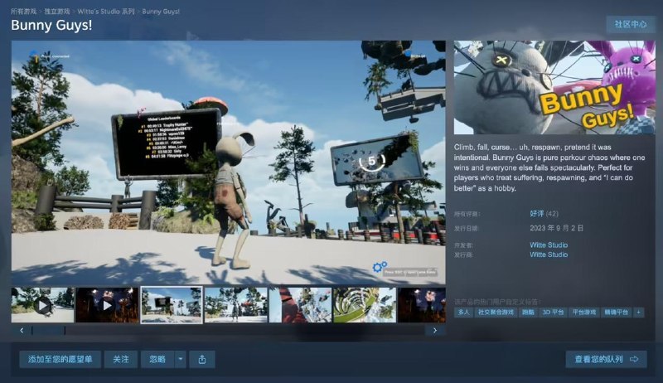The width and height of the screenshot is (663, 383).
Task: Open 查看您的队列 queue button
Action: (x=606, y=359)
